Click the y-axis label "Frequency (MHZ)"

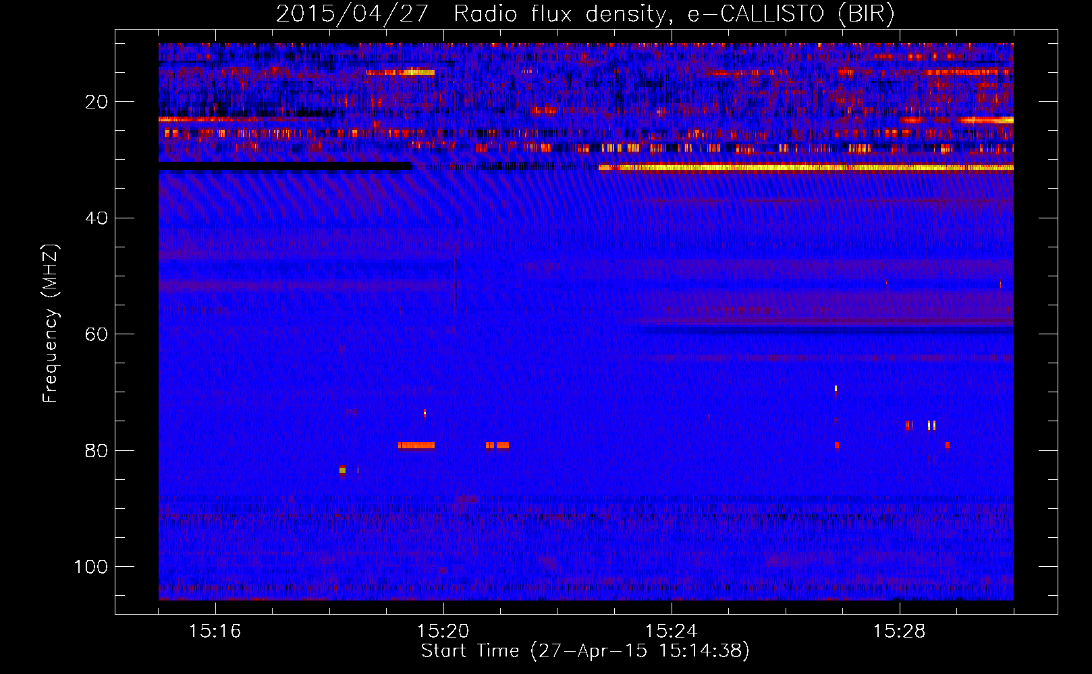[51, 323]
